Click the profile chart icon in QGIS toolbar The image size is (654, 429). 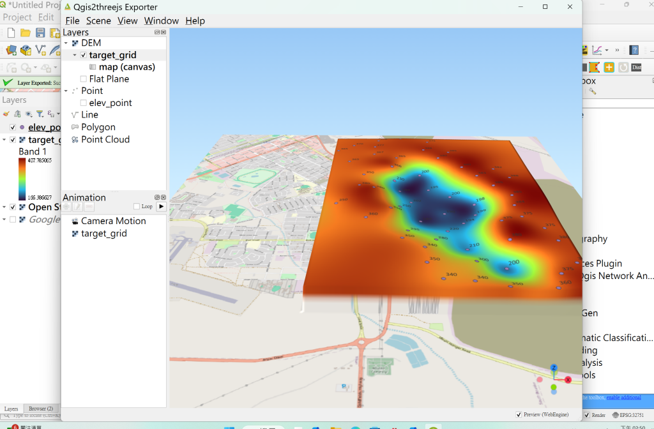pyautogui.click(x=597, y=50)
